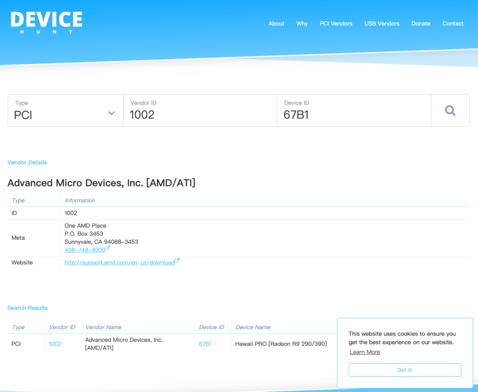Click external link icon beside phone number

click(x=108, y=248)
